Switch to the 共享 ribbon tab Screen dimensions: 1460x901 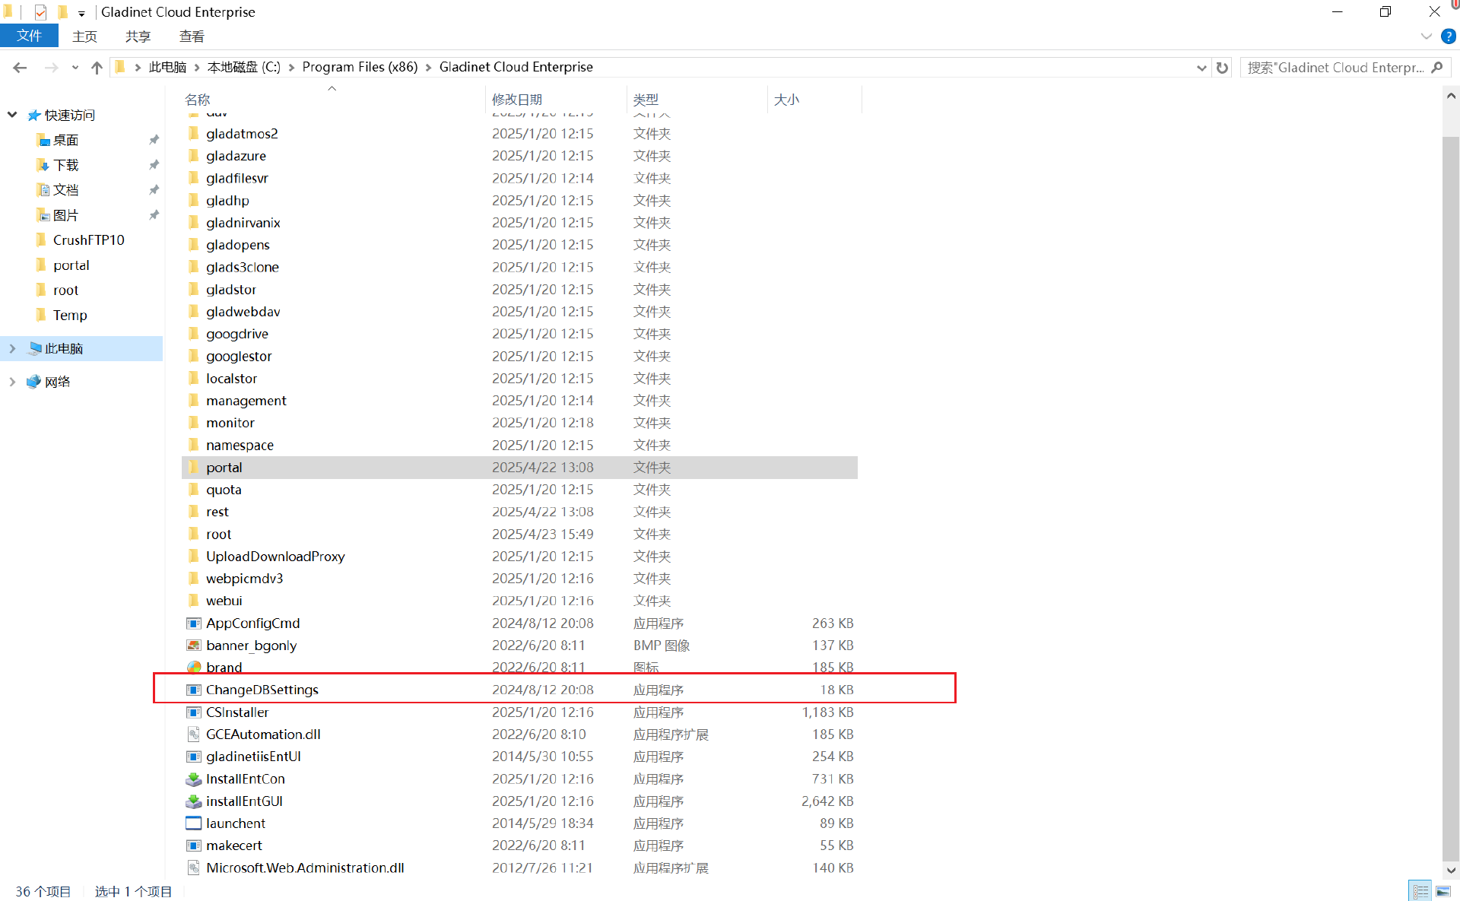point(138,36)
